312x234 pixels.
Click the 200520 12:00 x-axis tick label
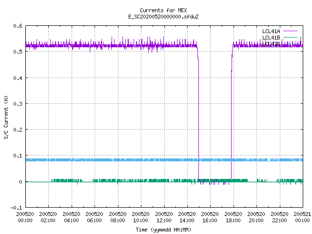[164, 217]
